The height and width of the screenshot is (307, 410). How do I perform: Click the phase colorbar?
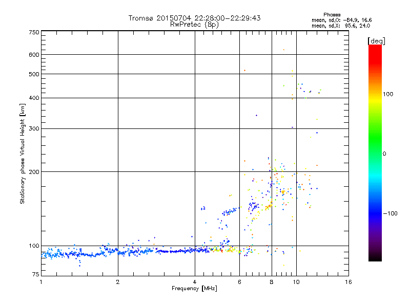375,152
